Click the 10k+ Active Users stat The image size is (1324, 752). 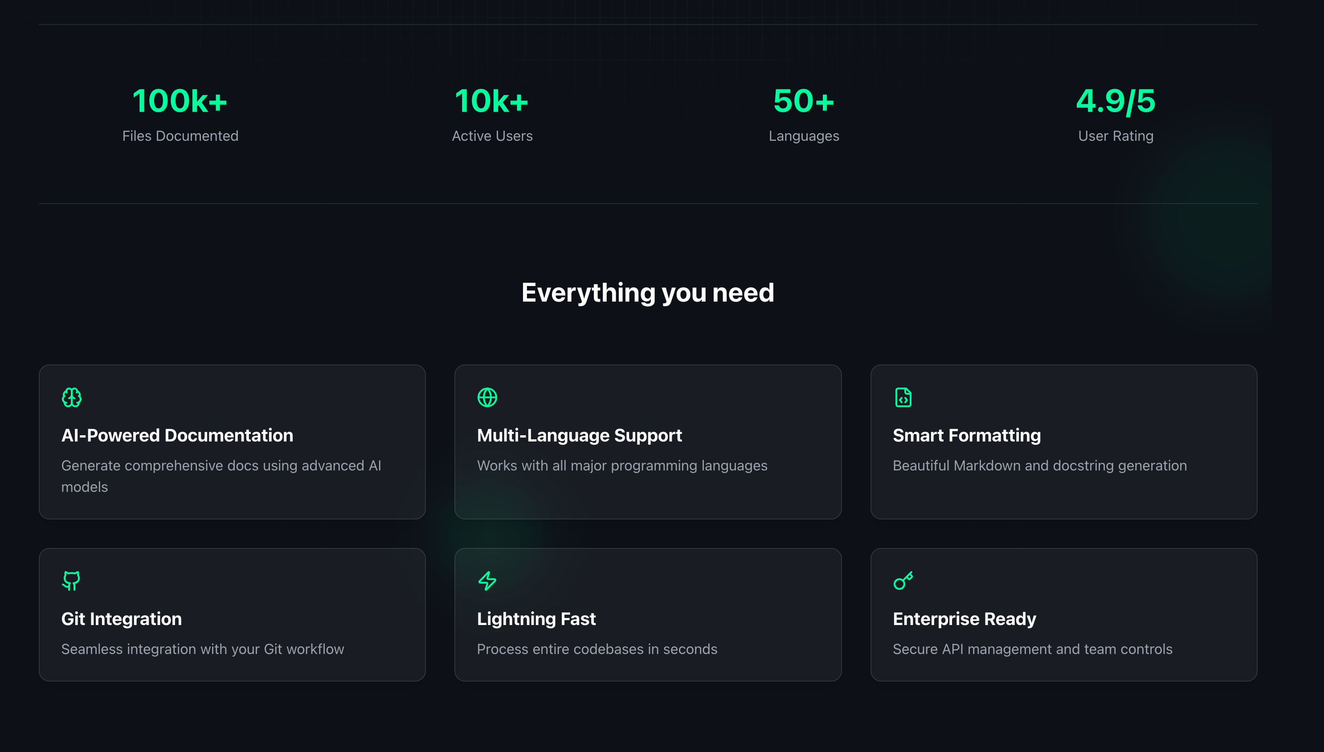click(491, 101)
